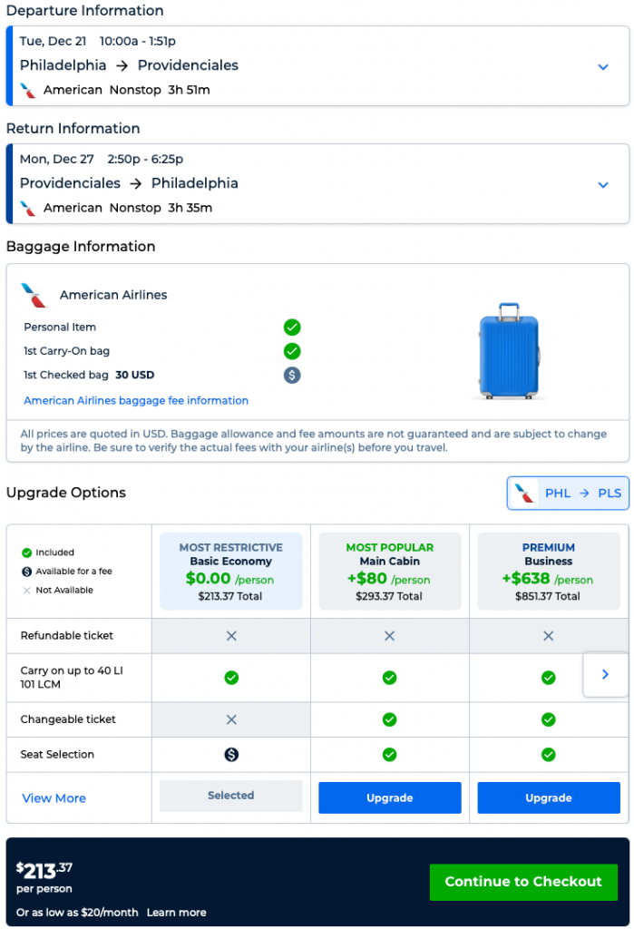This screenshot has width=634, height=929.
Task: Upgrade to Main Cabin fare
Action: pos(389,798)
